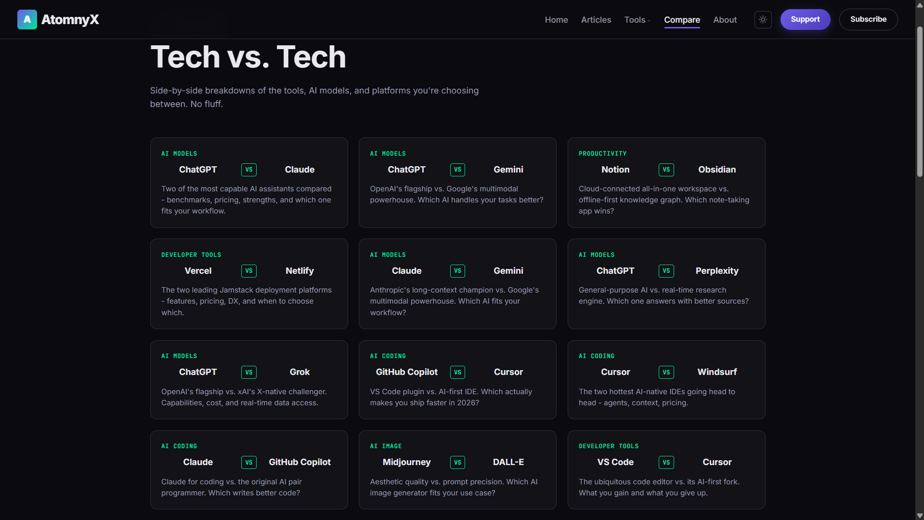
Task: Open the Home nav item
Action: click(556, 20)
